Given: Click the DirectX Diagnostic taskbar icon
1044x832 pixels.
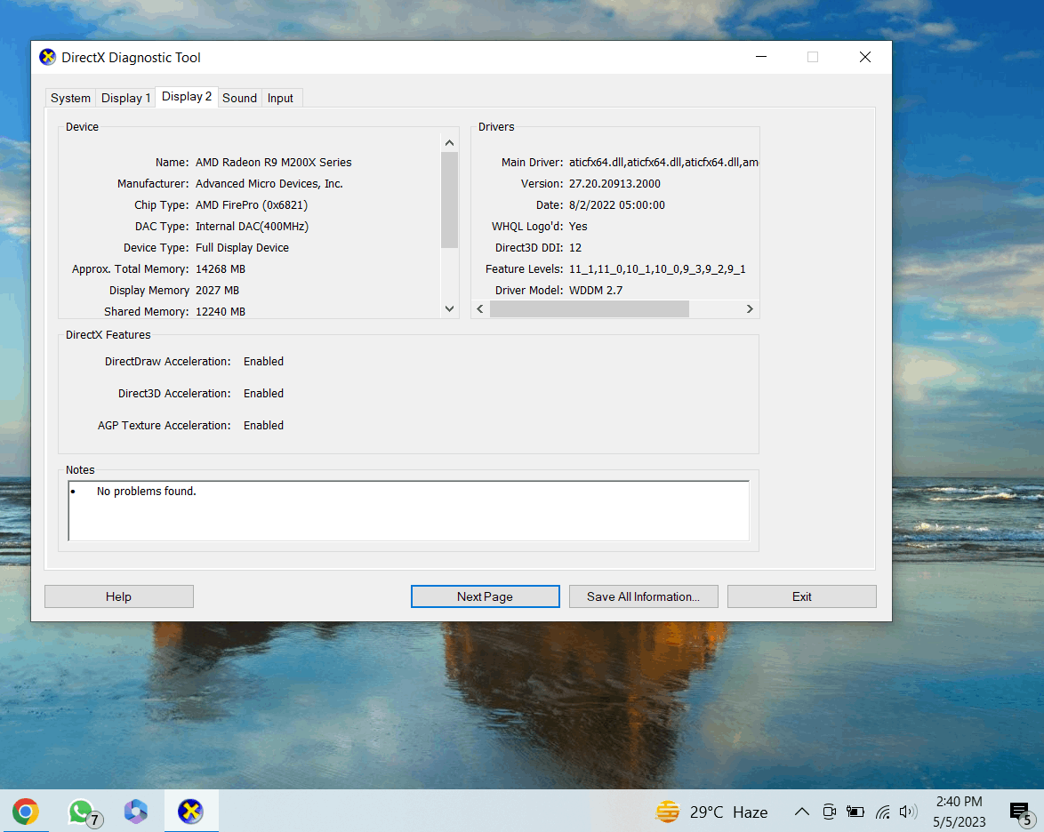Looking at the screenshot, I should pyautogui.click(x=190, y=812).
